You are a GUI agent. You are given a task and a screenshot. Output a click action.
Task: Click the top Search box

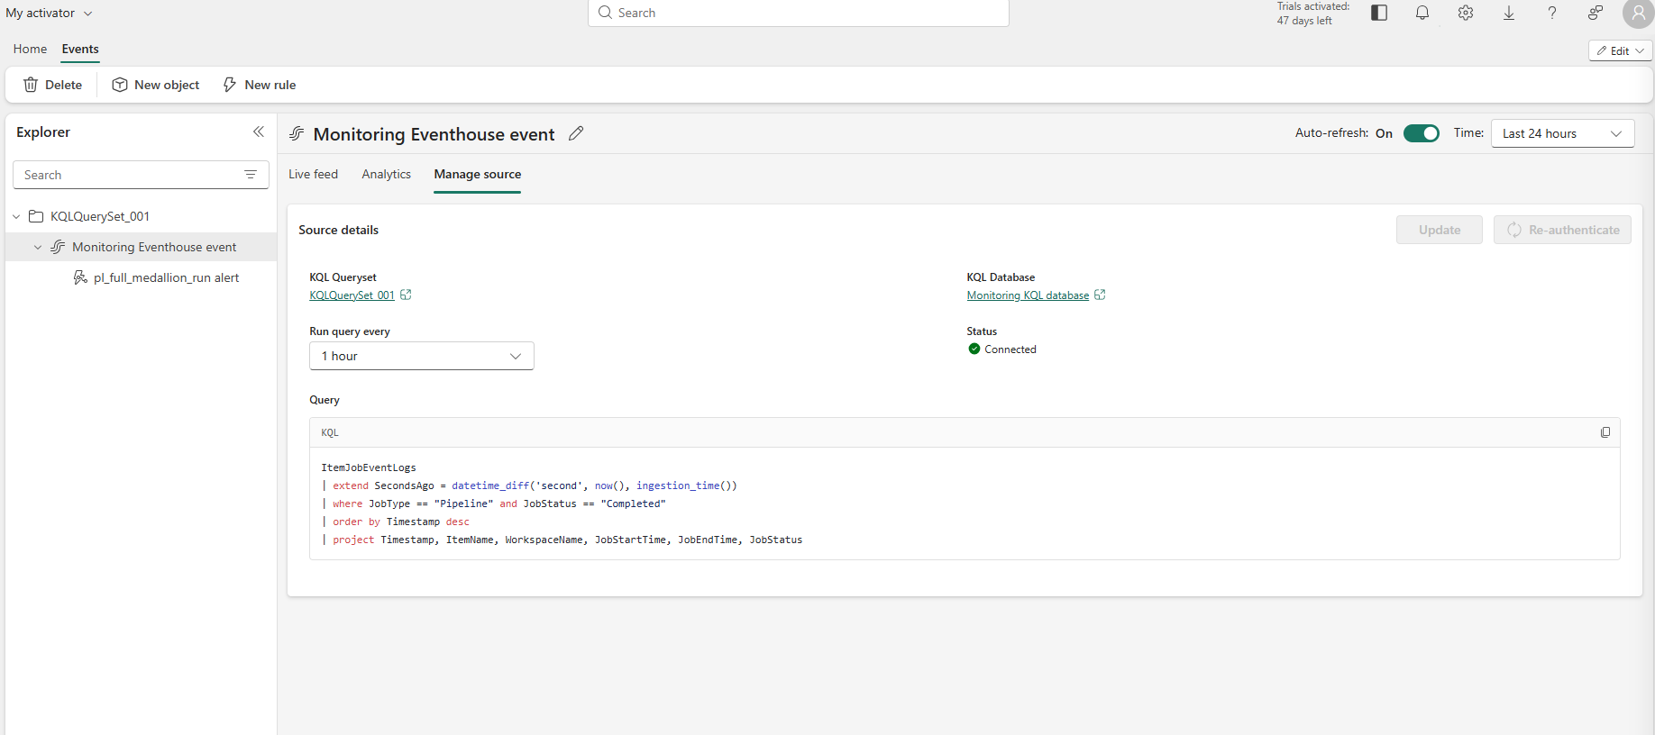[799, 13]
